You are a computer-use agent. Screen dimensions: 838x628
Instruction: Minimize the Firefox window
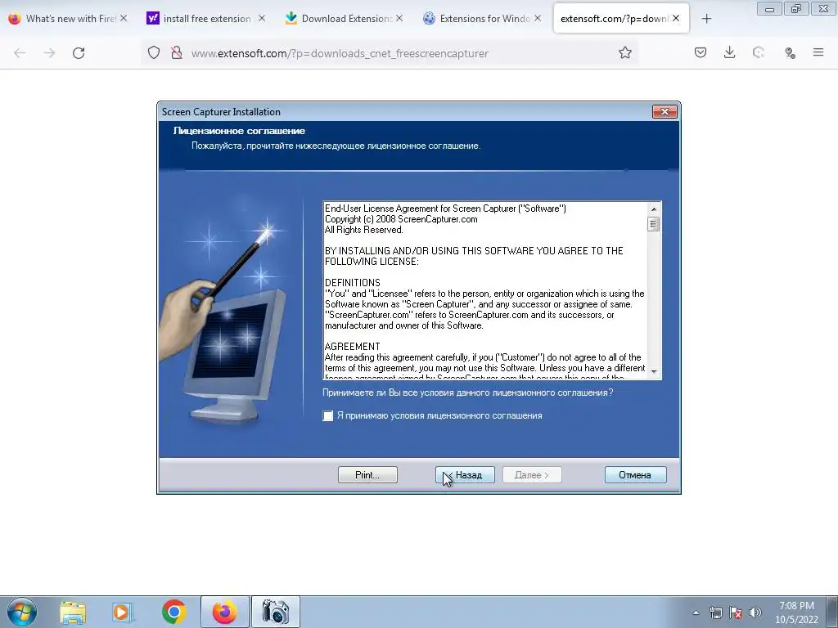pos(769,8)
